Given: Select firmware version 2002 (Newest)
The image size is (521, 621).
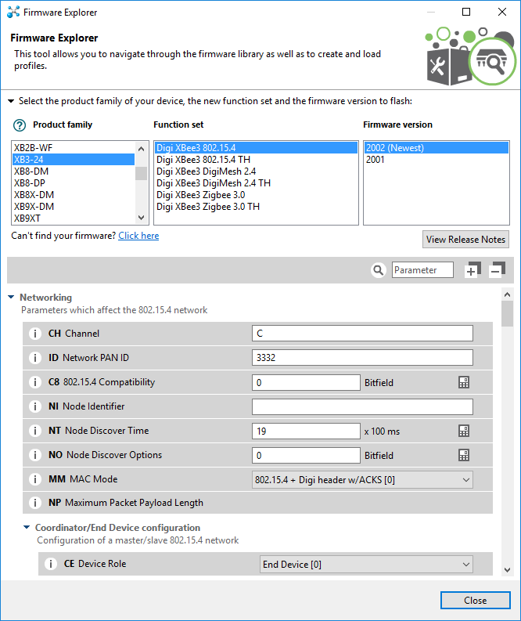Looking at the screenshot, I should pos(437,148).
